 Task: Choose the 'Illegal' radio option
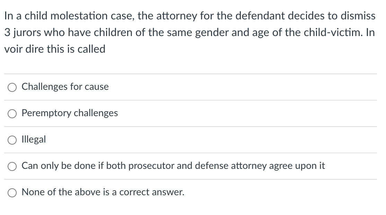(x=12, y=140)
